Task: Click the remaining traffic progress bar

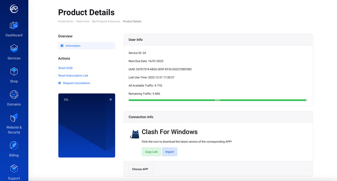Action: [x=217, y=100]
